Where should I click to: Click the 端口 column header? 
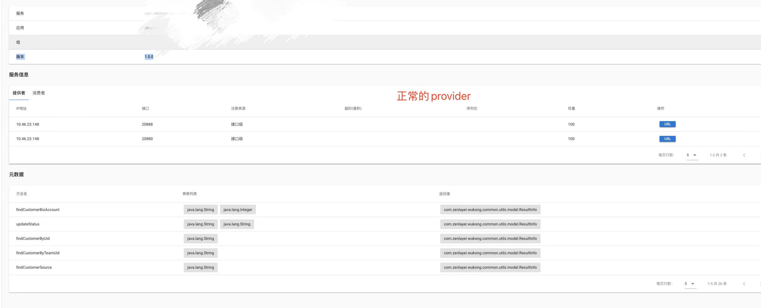coord(145,109)
